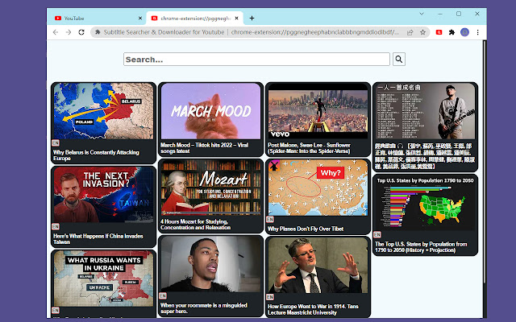Click the EN badge on the 1914 lecture card
This screenshot has width=516, height=322.
(x=270, y=297)
